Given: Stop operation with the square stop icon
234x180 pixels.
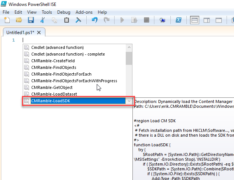Looking at the screenshot, I should click(147, 20).
